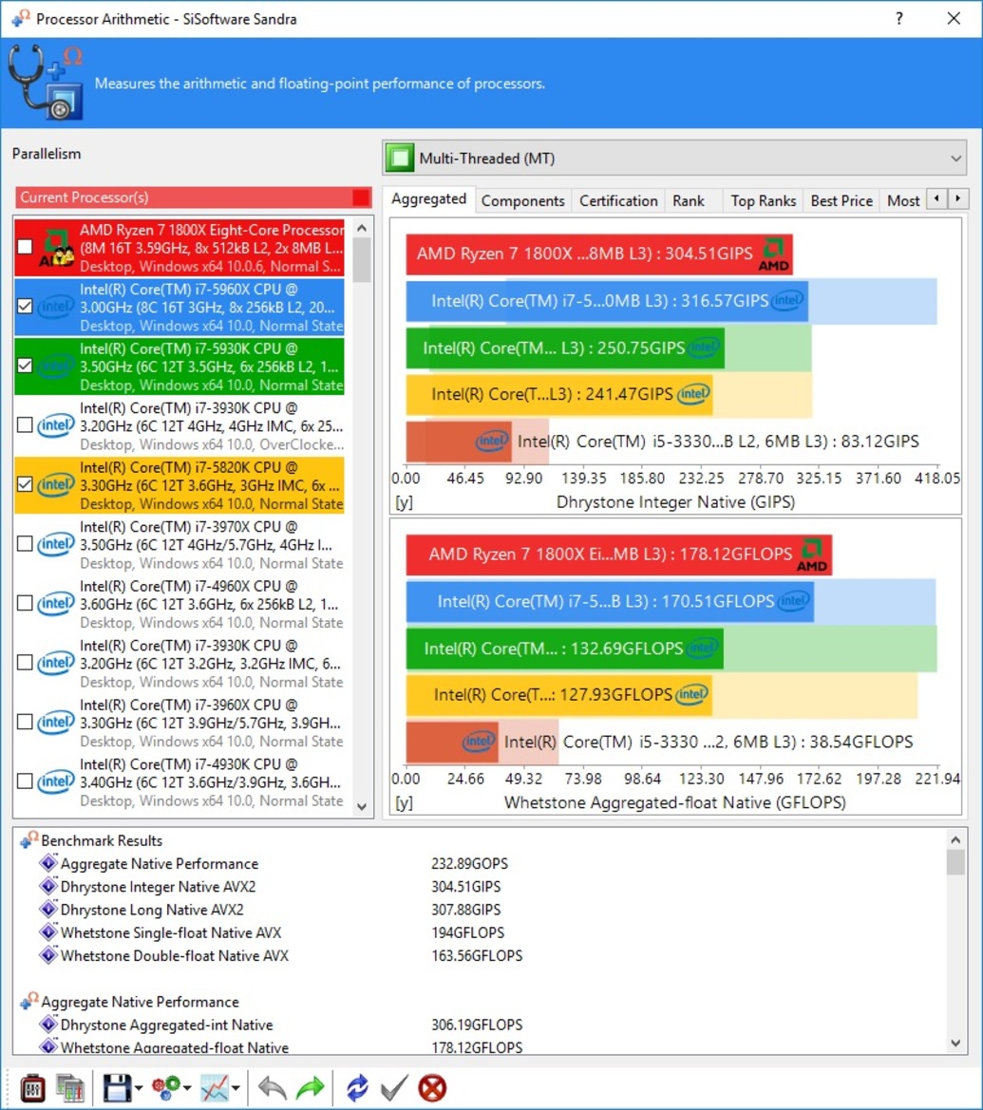Open the chart icon dropdown arrow
983x1110 pixels.
(x=236, y=1088)
